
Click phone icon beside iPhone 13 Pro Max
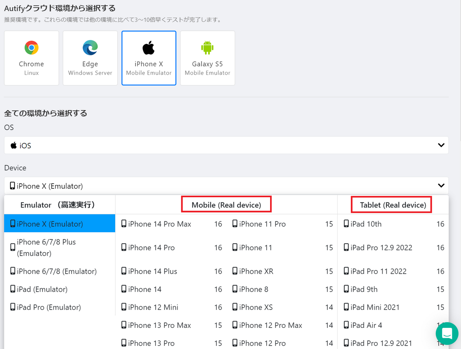[x=124, y=325]
